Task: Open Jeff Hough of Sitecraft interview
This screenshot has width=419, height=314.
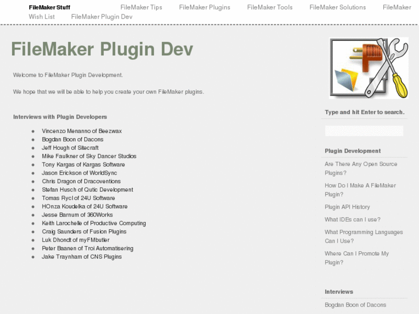Action: [70, 147]
